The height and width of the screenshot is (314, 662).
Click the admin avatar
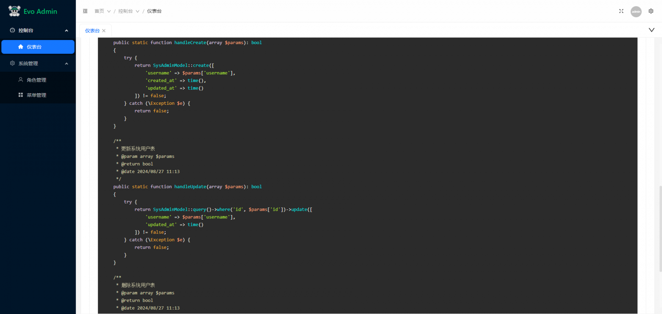pos(636,11)
